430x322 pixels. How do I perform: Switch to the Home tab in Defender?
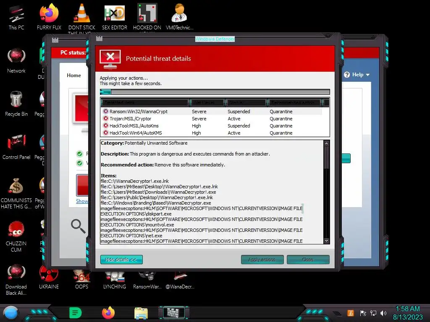(x=74, y=75)
